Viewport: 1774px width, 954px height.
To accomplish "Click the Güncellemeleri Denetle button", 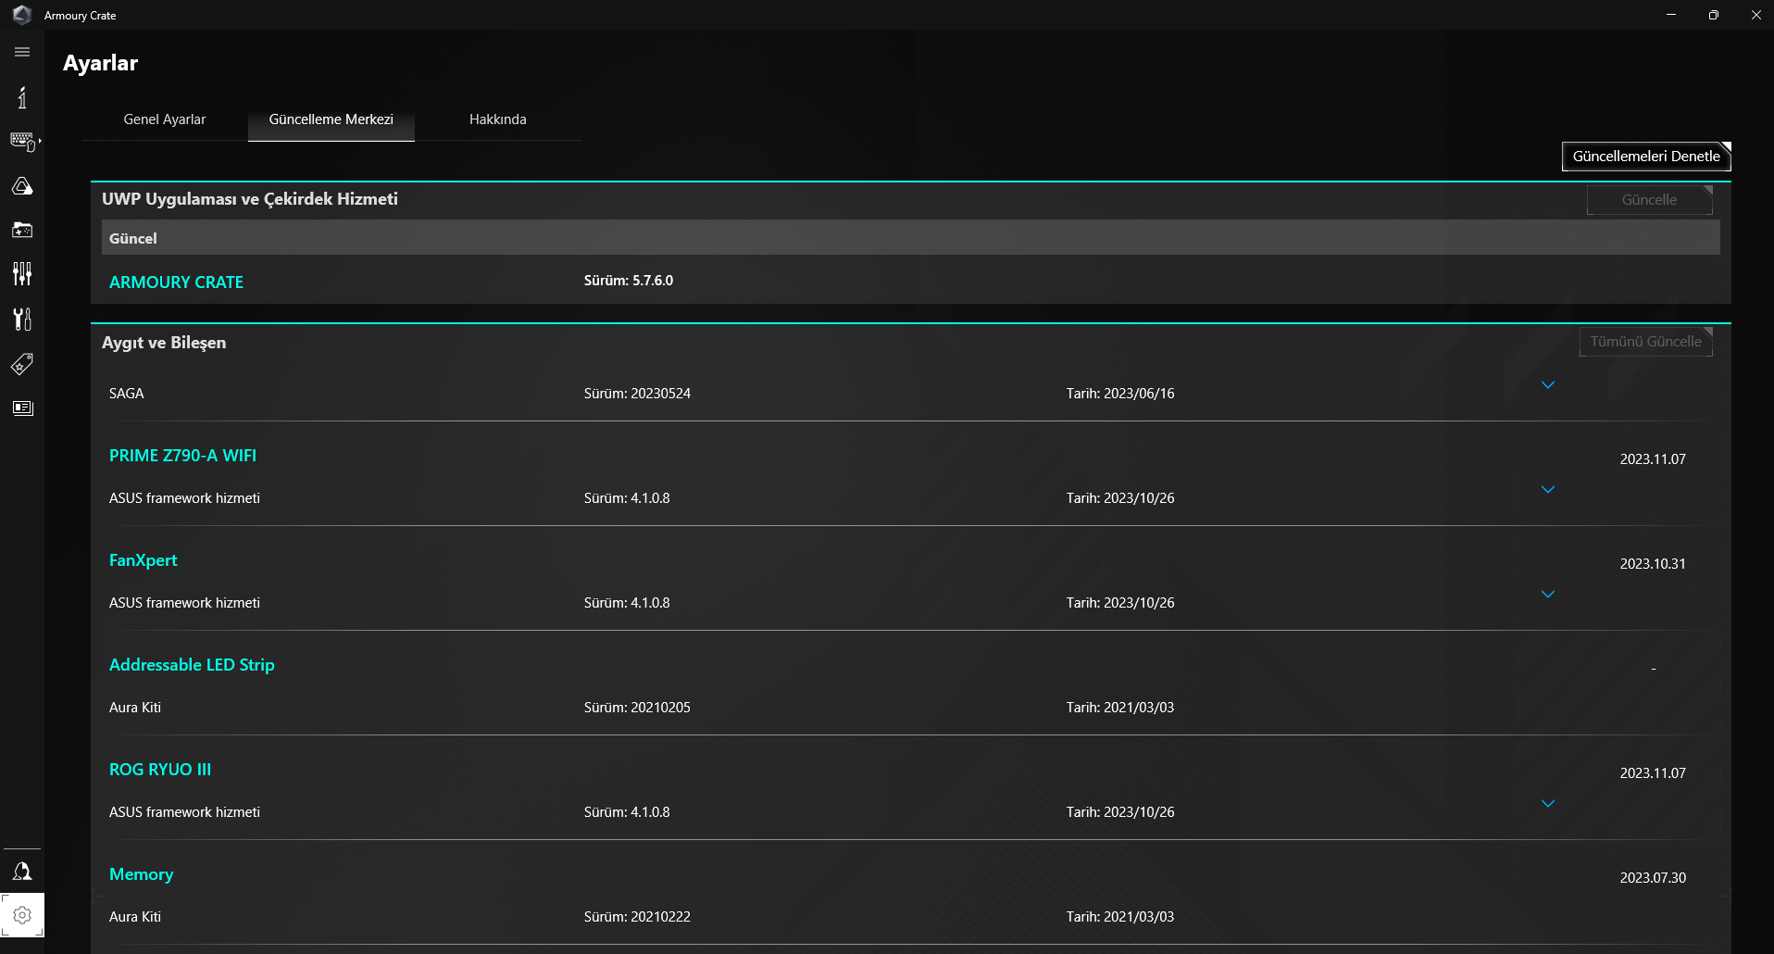I will tap(1646, 157).
